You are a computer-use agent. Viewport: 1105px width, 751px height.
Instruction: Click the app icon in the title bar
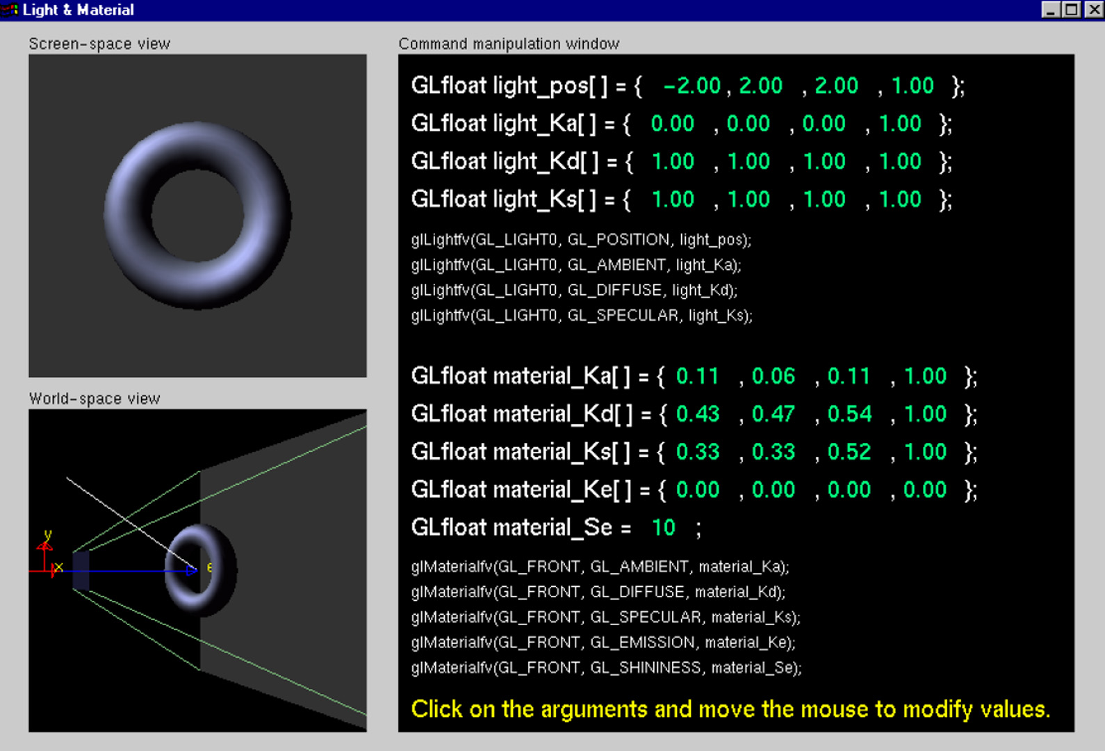pos(10,10)
